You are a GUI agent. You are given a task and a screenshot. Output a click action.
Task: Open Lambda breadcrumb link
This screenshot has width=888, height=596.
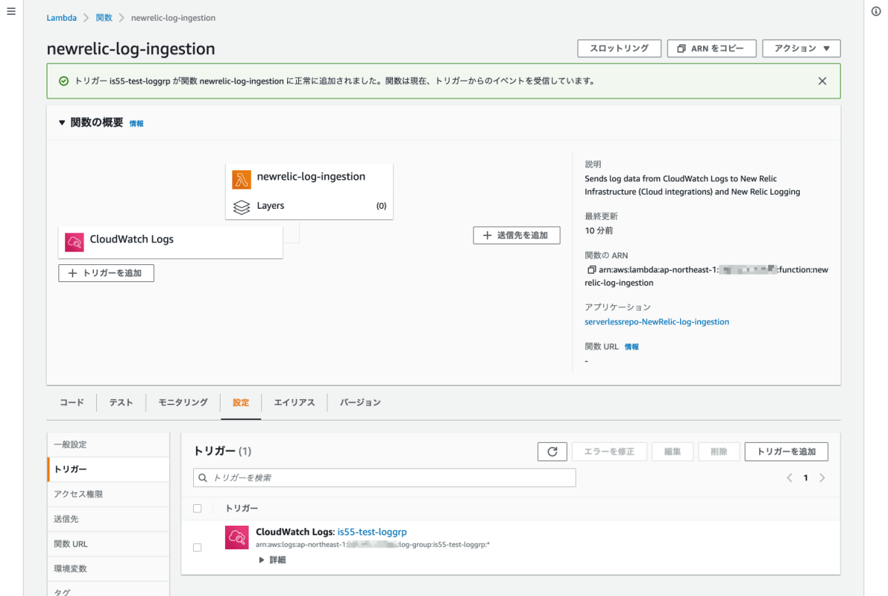[61, 18]
